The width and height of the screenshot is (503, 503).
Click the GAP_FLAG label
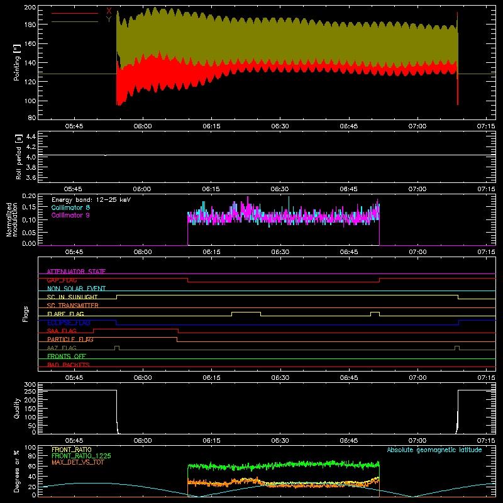62,280
